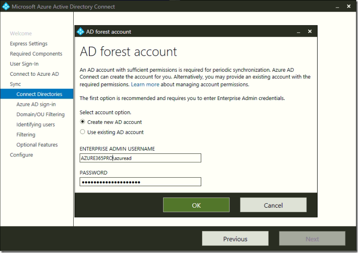The height and width of the screenshot is (253, 358).
Task: Minimize the Azure AD Connect main window
Action: coord(337,7)
